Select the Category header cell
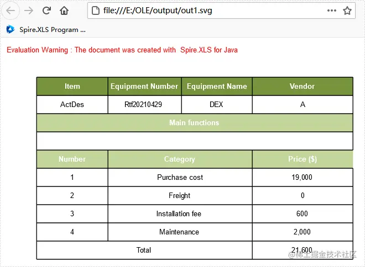This screenshot has height=267, width=365. pyautogui.click(x=180, y=159)
